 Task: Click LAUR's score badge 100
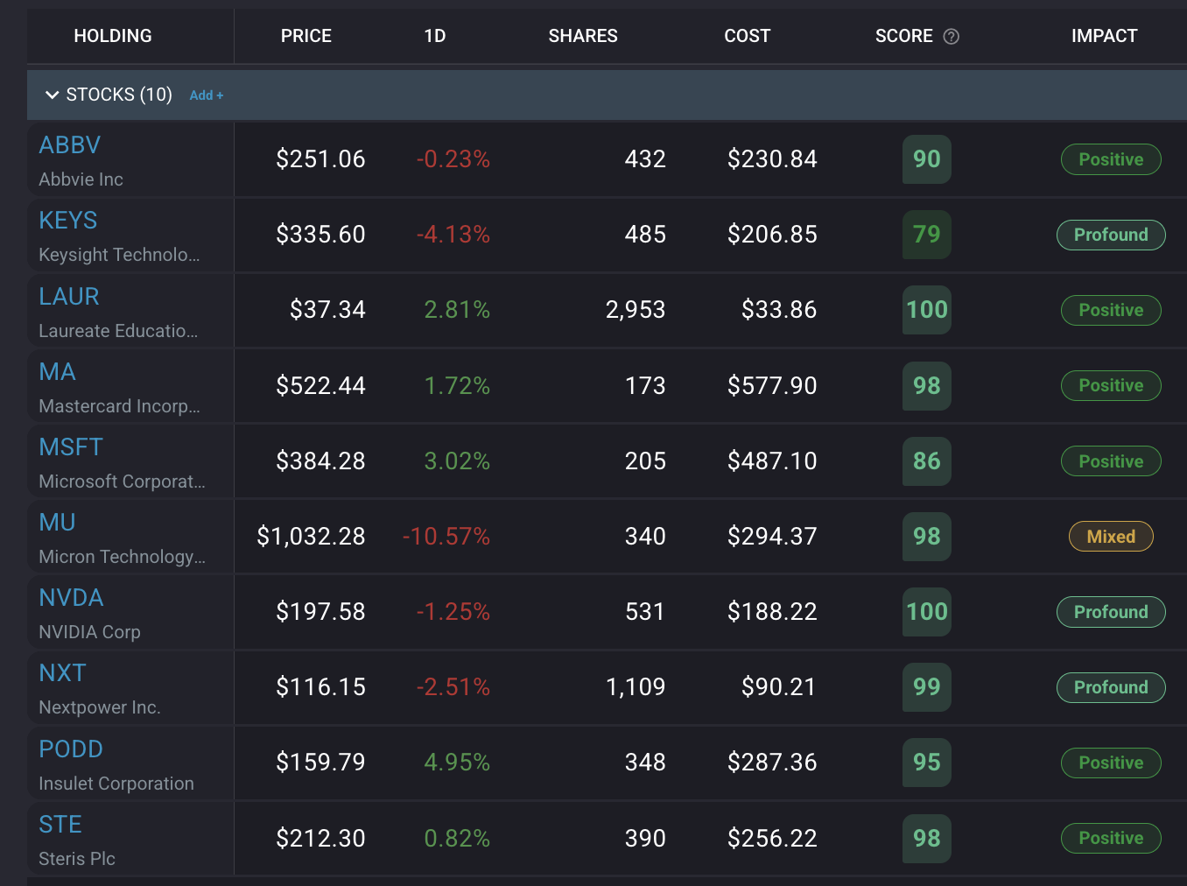(927, 310)
